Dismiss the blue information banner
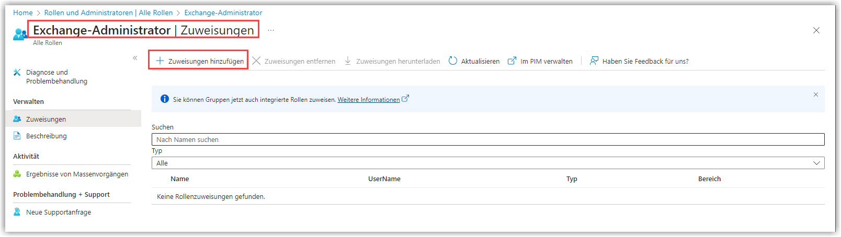The height and width of the screenshot is (237, 841). pos(816,94)
